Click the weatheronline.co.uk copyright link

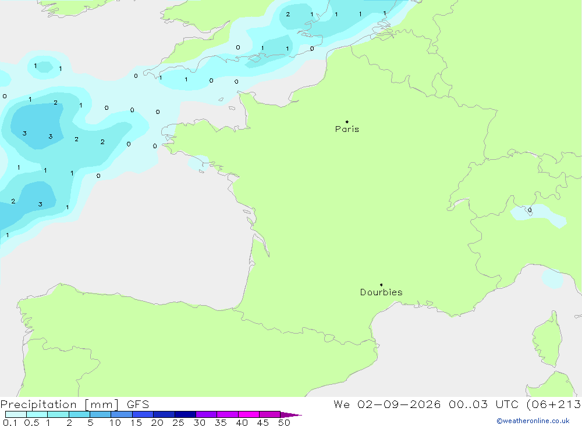(x=533, y=421)
